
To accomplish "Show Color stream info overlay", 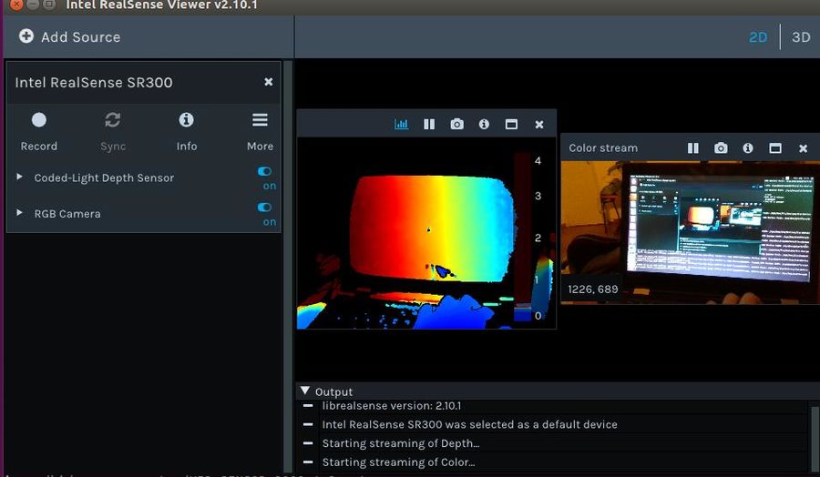I will tap(748, 148).
